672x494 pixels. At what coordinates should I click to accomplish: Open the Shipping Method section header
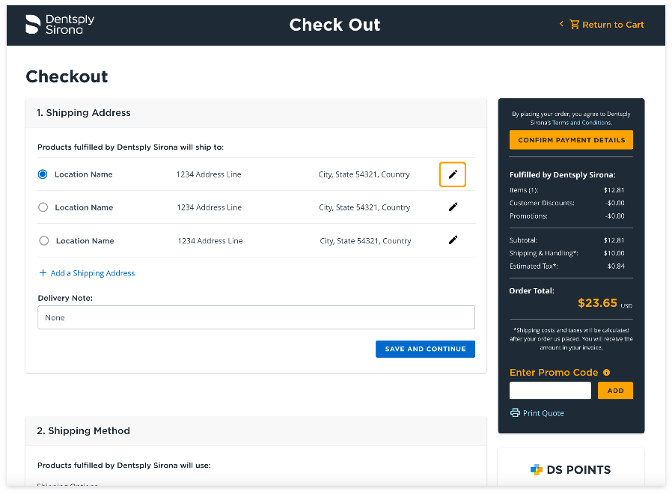point(83,431)
